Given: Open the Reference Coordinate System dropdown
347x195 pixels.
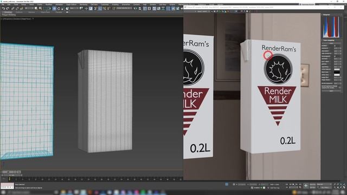Looking at the screenshot, I should tap(74, 9).
